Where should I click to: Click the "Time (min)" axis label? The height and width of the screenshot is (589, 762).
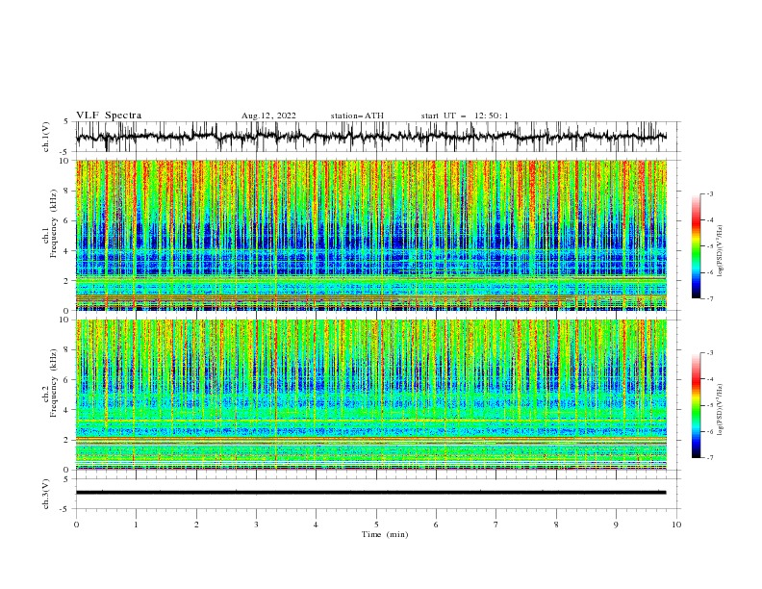(x=385, y=534)
